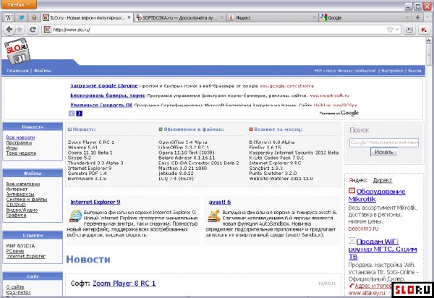Click the bookmarks toolbar button

tap(409, 30)
